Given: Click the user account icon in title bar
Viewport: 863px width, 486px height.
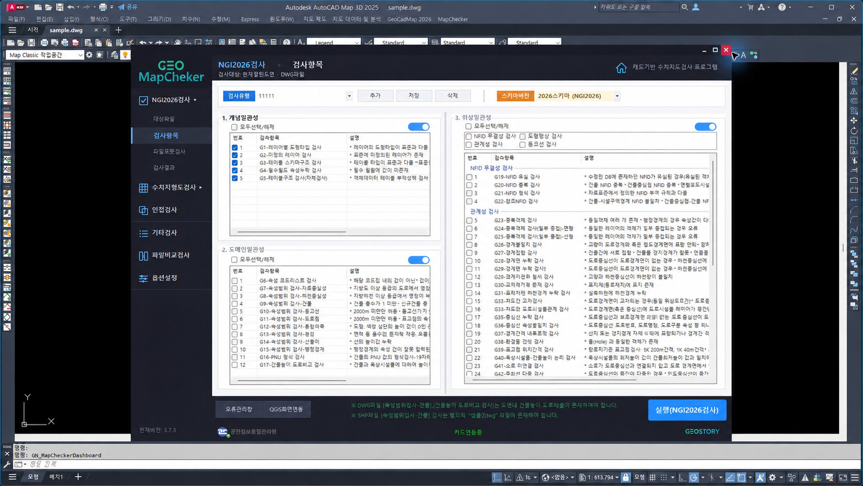Looking at the screenshot, I should point(696,7).
